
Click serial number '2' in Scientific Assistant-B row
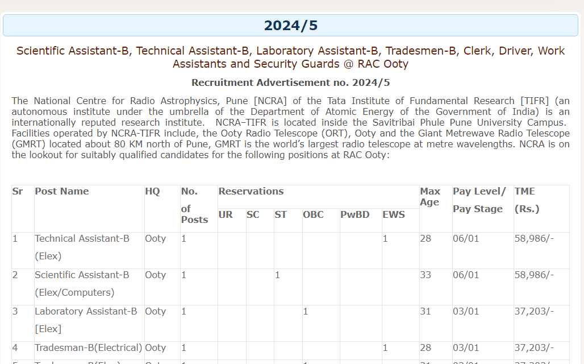click(15, 275)
